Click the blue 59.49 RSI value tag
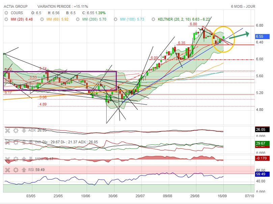Viewport: 273px width, 204px height. 262,174
